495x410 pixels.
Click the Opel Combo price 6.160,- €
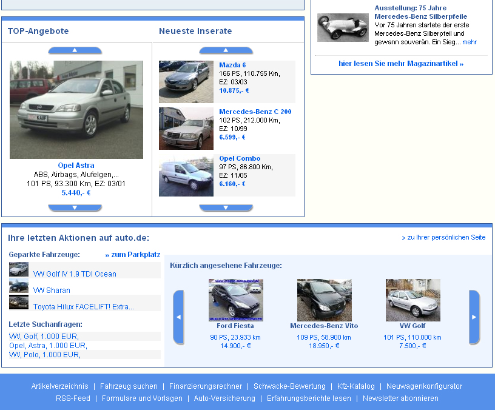(232, 184)
